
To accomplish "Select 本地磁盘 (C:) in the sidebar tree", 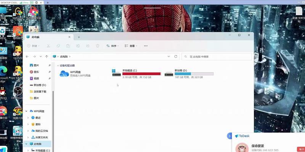I will (40, 150).
